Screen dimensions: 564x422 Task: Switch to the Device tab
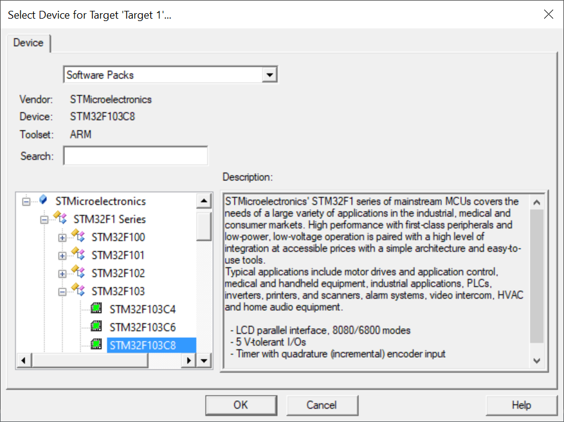coord(28,43)
